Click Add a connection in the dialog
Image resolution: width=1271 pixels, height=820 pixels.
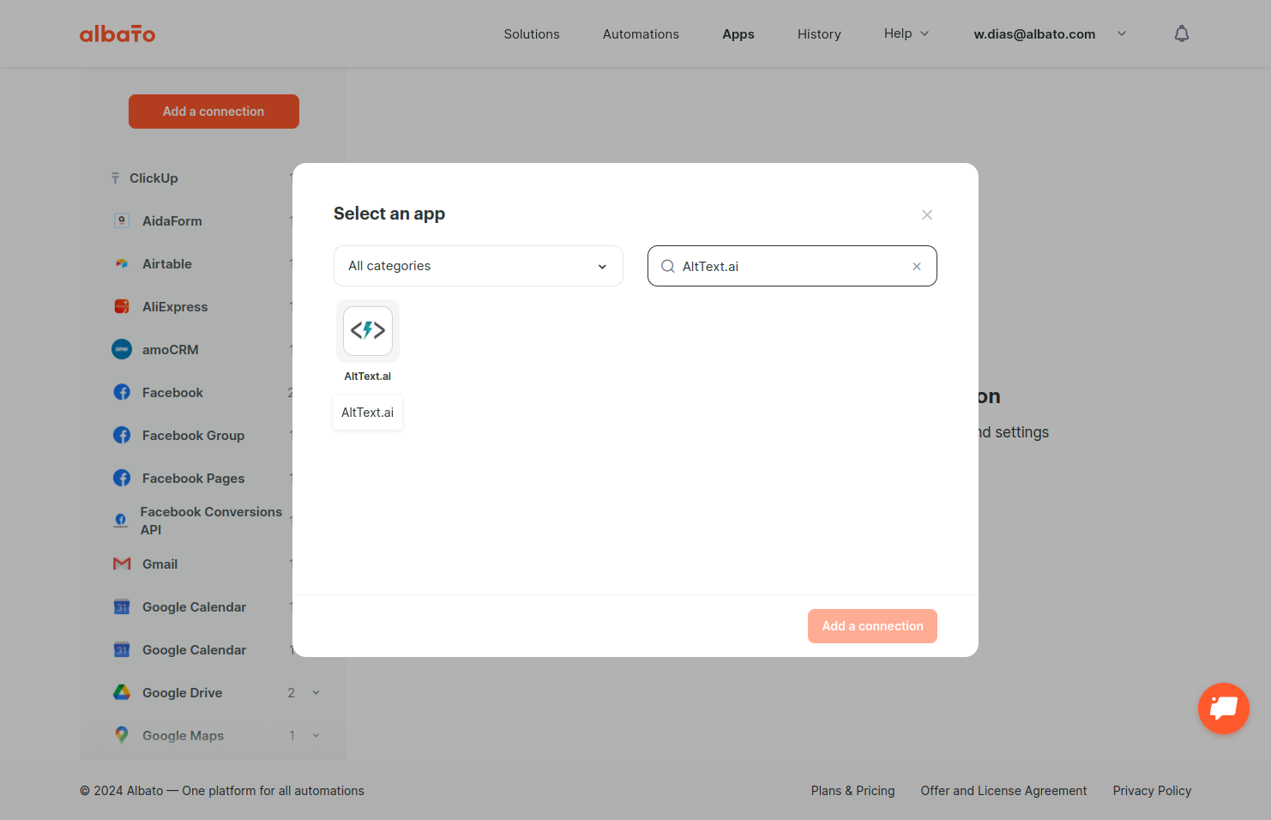pyautogui.click(x=872, y=626)
